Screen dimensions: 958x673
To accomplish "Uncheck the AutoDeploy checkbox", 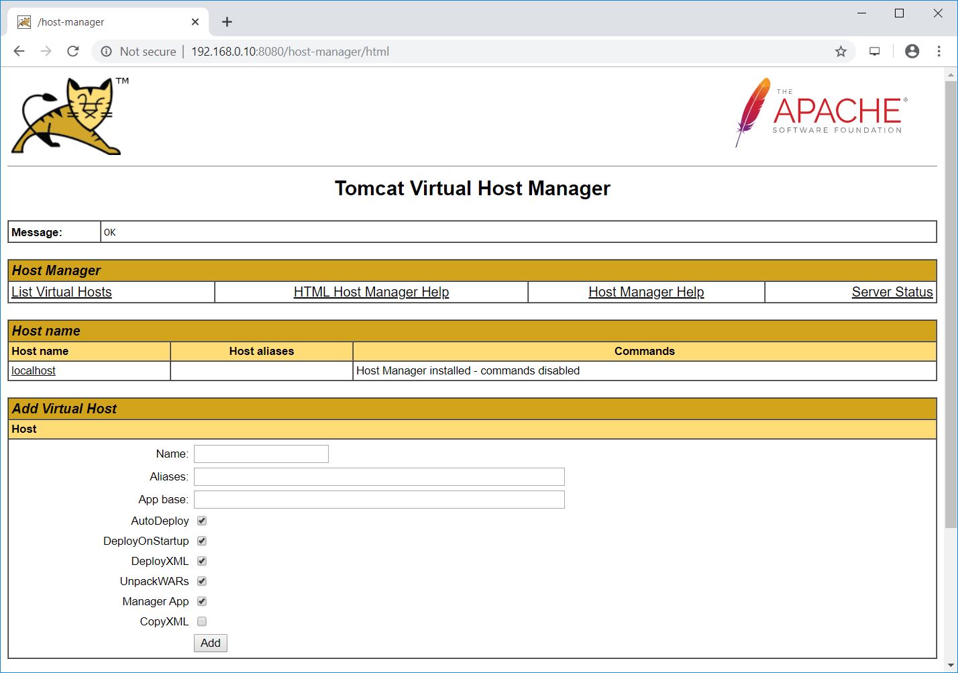I will pos(202,521).
